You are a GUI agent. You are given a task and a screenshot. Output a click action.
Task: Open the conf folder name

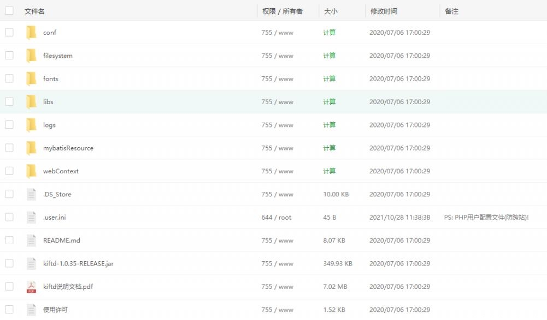pyautogui.click(x=50, y=32)
